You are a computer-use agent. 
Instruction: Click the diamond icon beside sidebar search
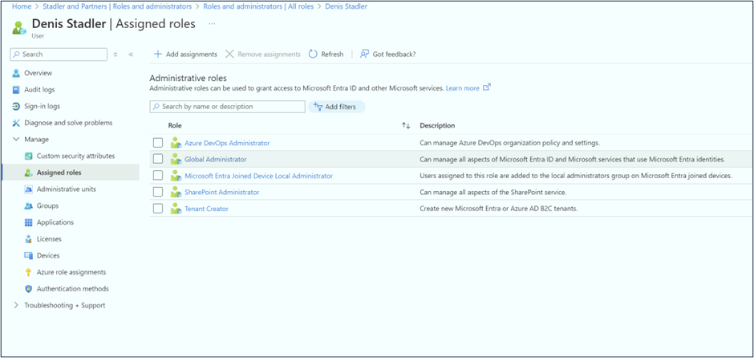[x=116, y=55]
